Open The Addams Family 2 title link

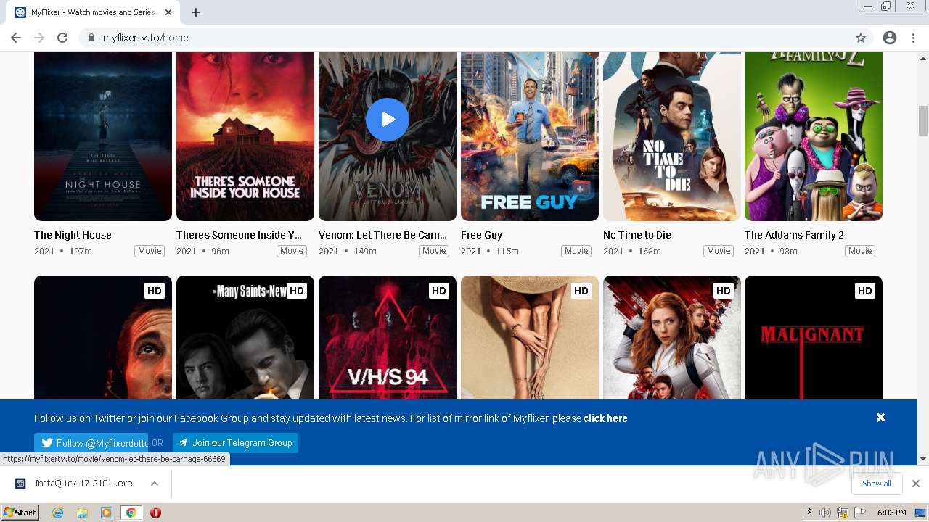(x=794, y=235)
